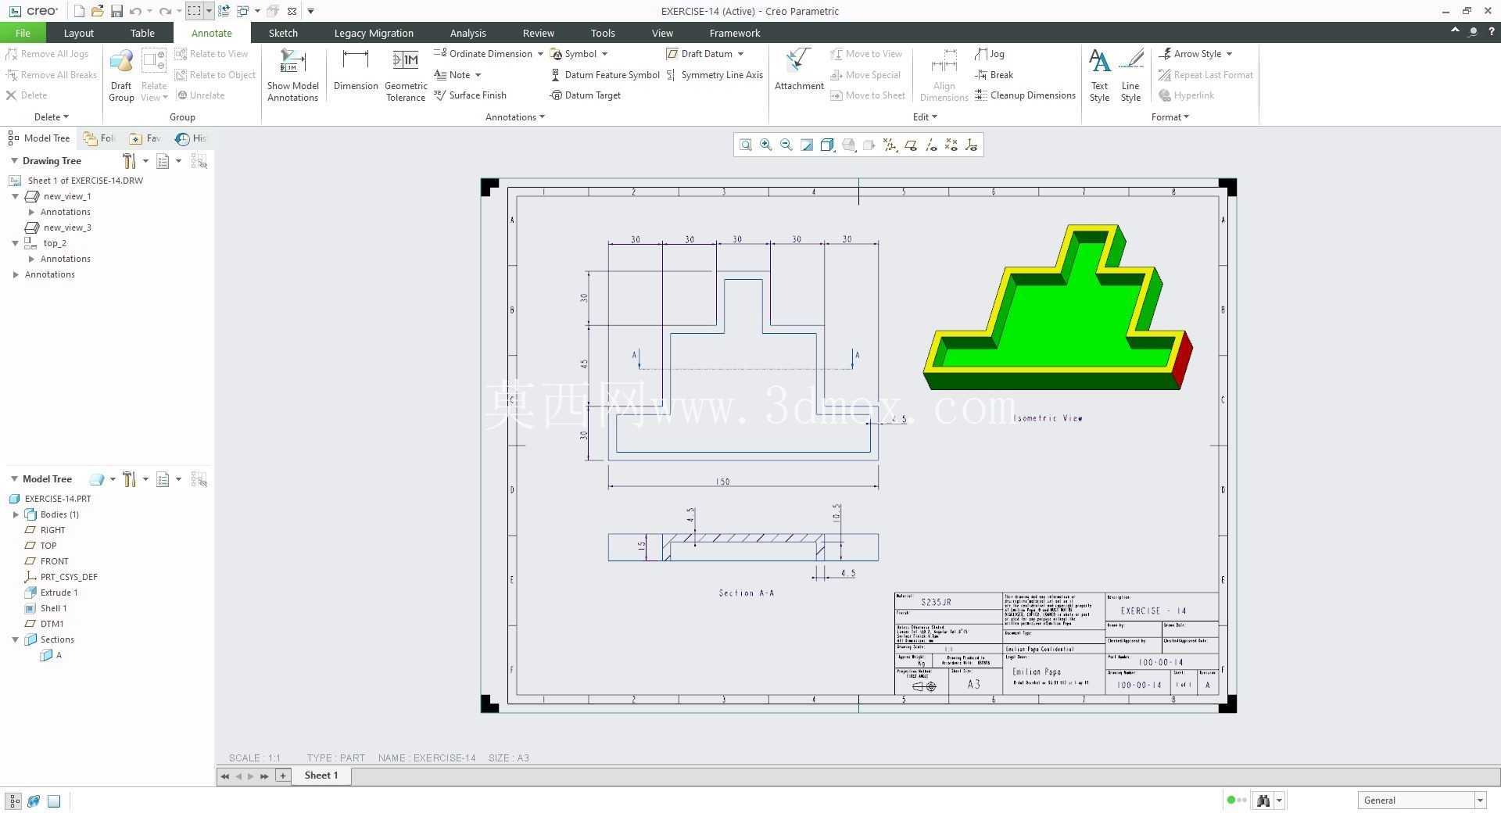Toggle point display visibility
Viewport: 1501px width, 813px height.
[x=951, y=145]
